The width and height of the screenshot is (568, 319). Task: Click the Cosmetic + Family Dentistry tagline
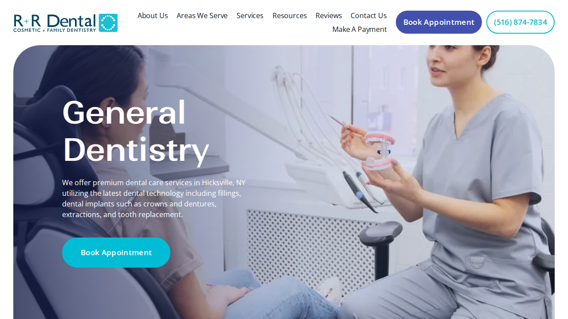(55, 30)
